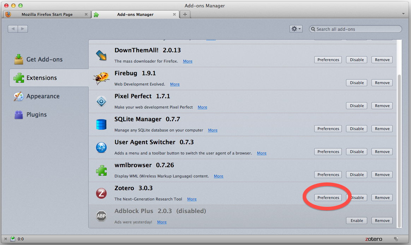The image size is (411, 245).
Task: Click the User Agent Switcher globe icon
Action: pos(101,147)
